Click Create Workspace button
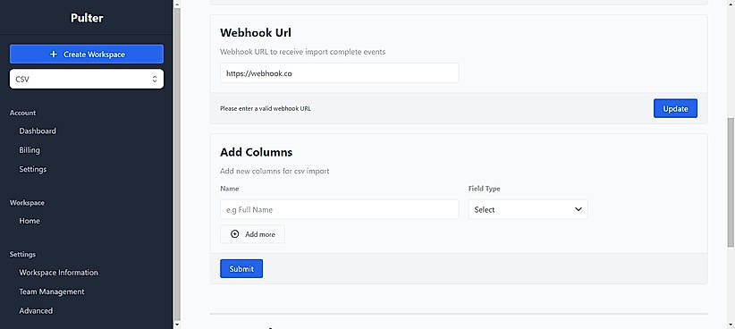735x329 pixels. tap(87, 54)
